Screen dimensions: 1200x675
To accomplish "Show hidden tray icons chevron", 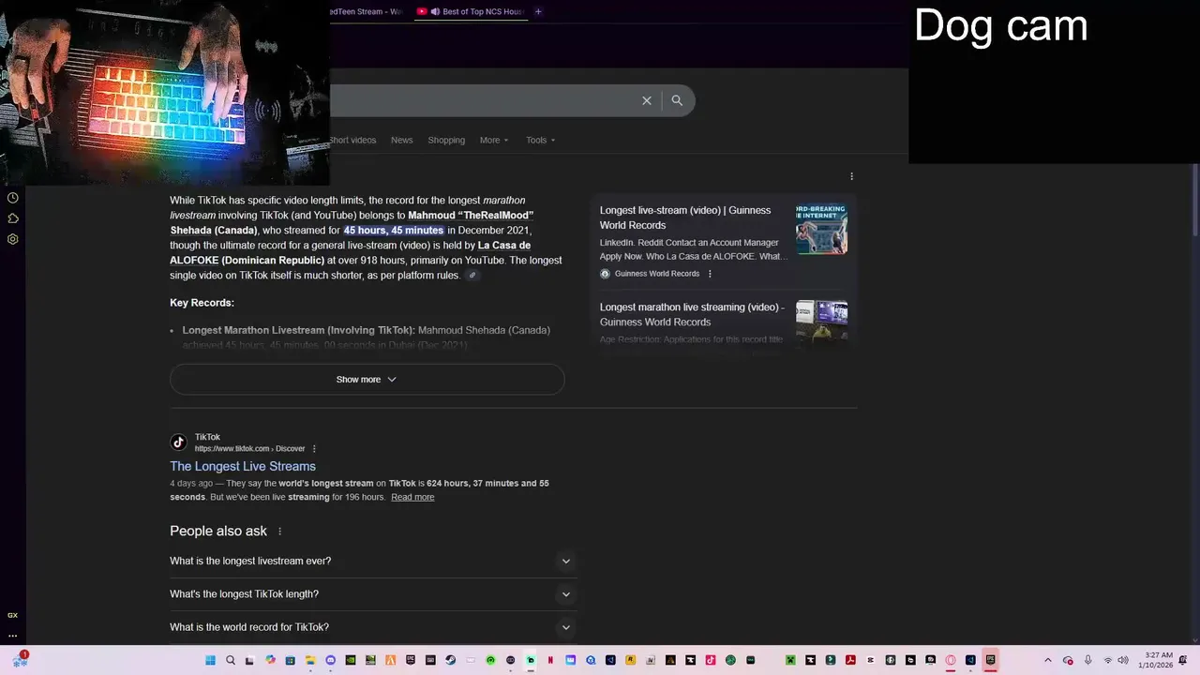I will pos(1048,660).
